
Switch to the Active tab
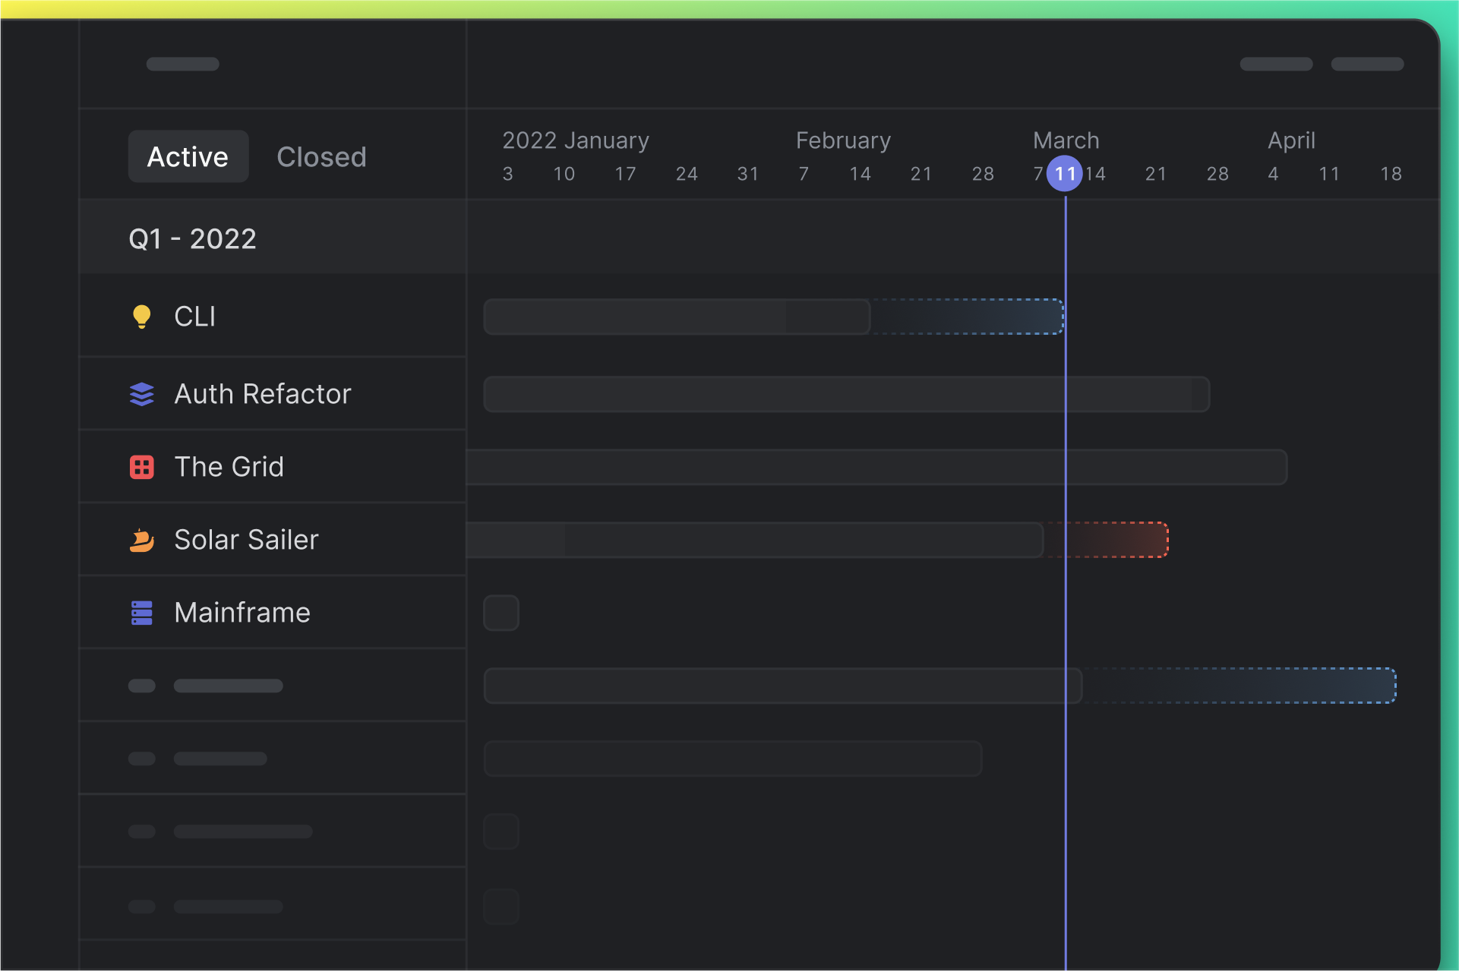[188, 156]
